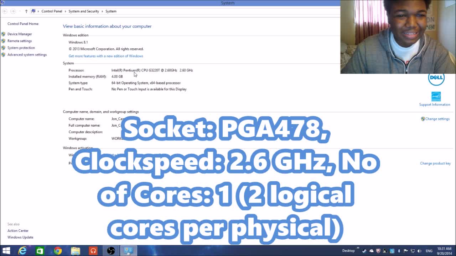
Task: Open the red shield antivirus tray icon
Action: (x=378, y=251)
